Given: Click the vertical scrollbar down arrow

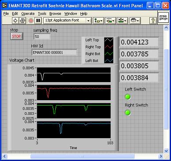Looking at the screenshot, I should tap(166, 151).
